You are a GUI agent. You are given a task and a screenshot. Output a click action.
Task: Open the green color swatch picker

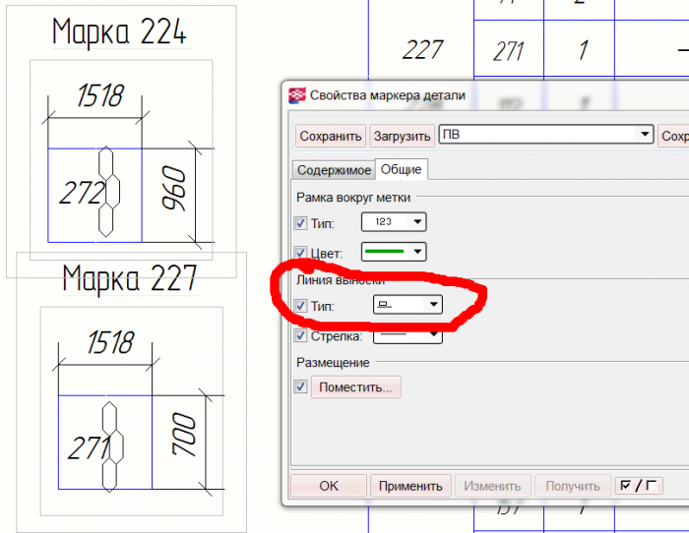pyautogui.click(x=394, y=252)
